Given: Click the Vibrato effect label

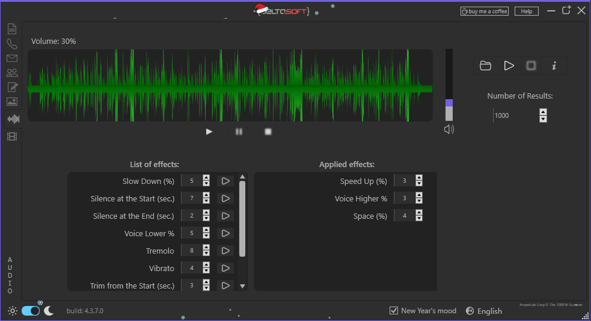Looking at the screenshot, I should tap(161, 268).
